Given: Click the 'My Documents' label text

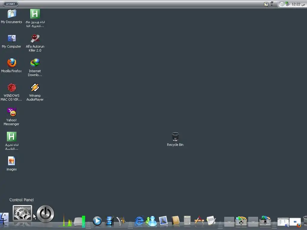Looking at the screenshot, I should [12, 22].
